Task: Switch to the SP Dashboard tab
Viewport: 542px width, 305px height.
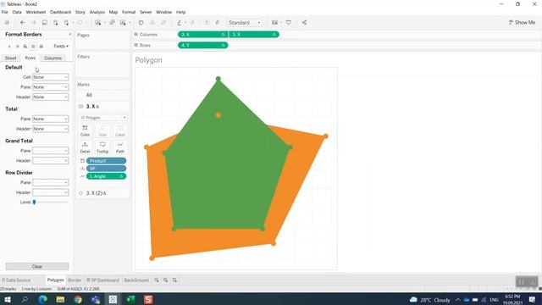Action: [102, 280]
